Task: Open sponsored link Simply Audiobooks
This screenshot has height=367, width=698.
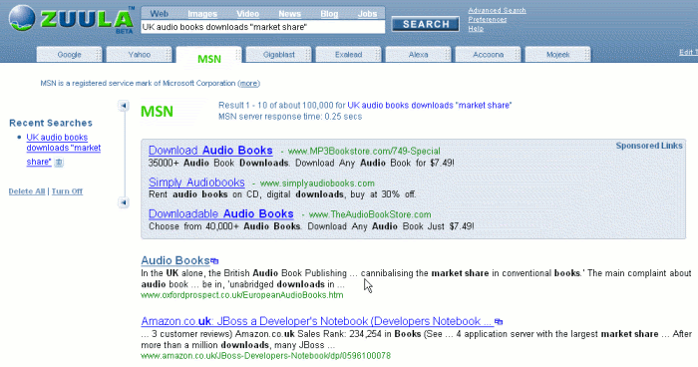Action: [196, 183]
